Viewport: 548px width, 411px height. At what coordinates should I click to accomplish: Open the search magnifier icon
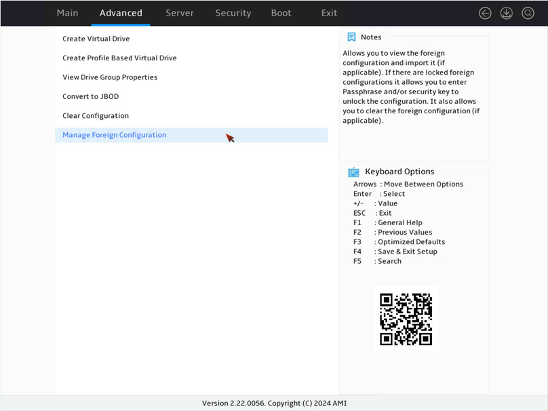(x=528, y=14)
